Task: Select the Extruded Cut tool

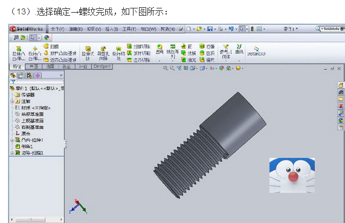Action: [x=88, y=53]
